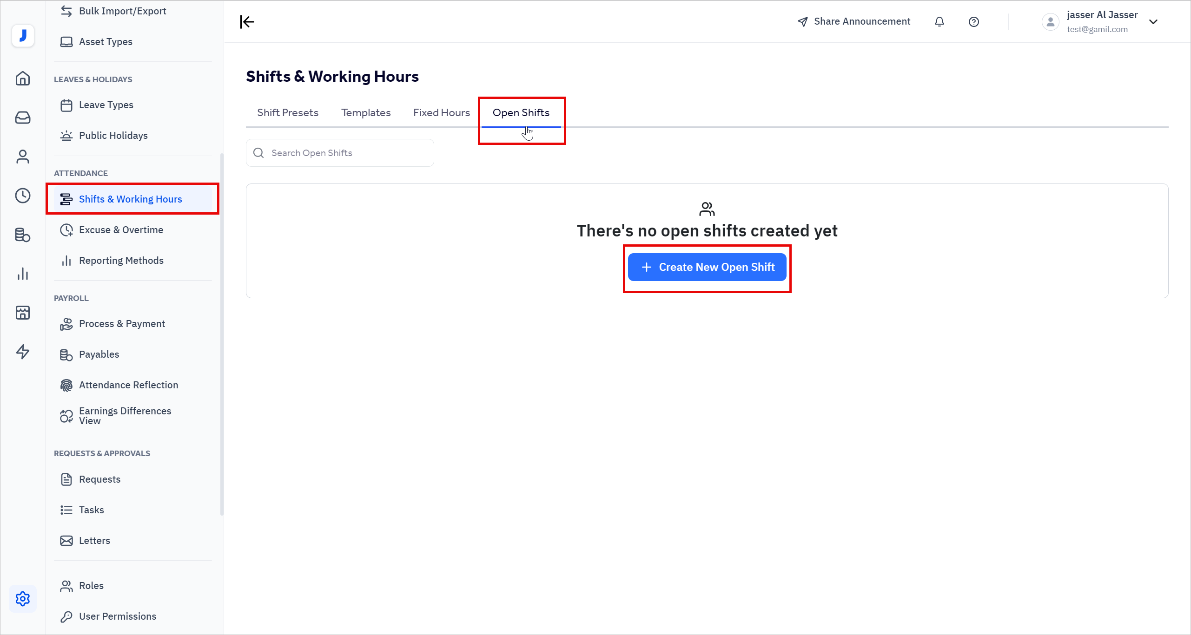Select the Marketplace storefront icon

click(22, 313)
